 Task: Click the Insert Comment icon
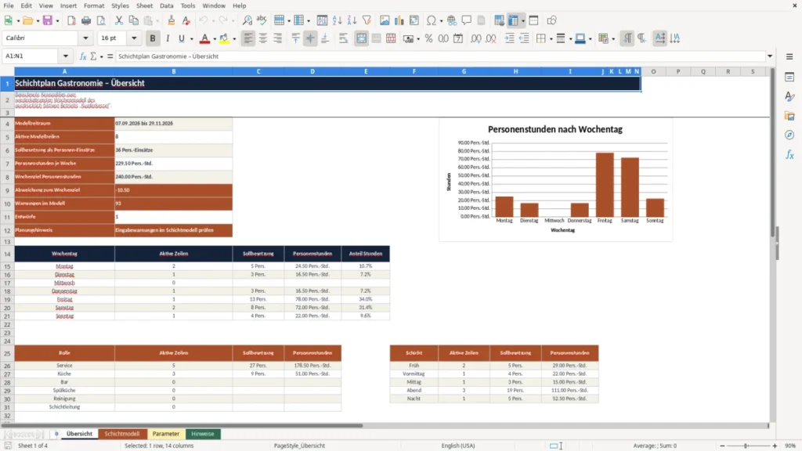[467, 20]
